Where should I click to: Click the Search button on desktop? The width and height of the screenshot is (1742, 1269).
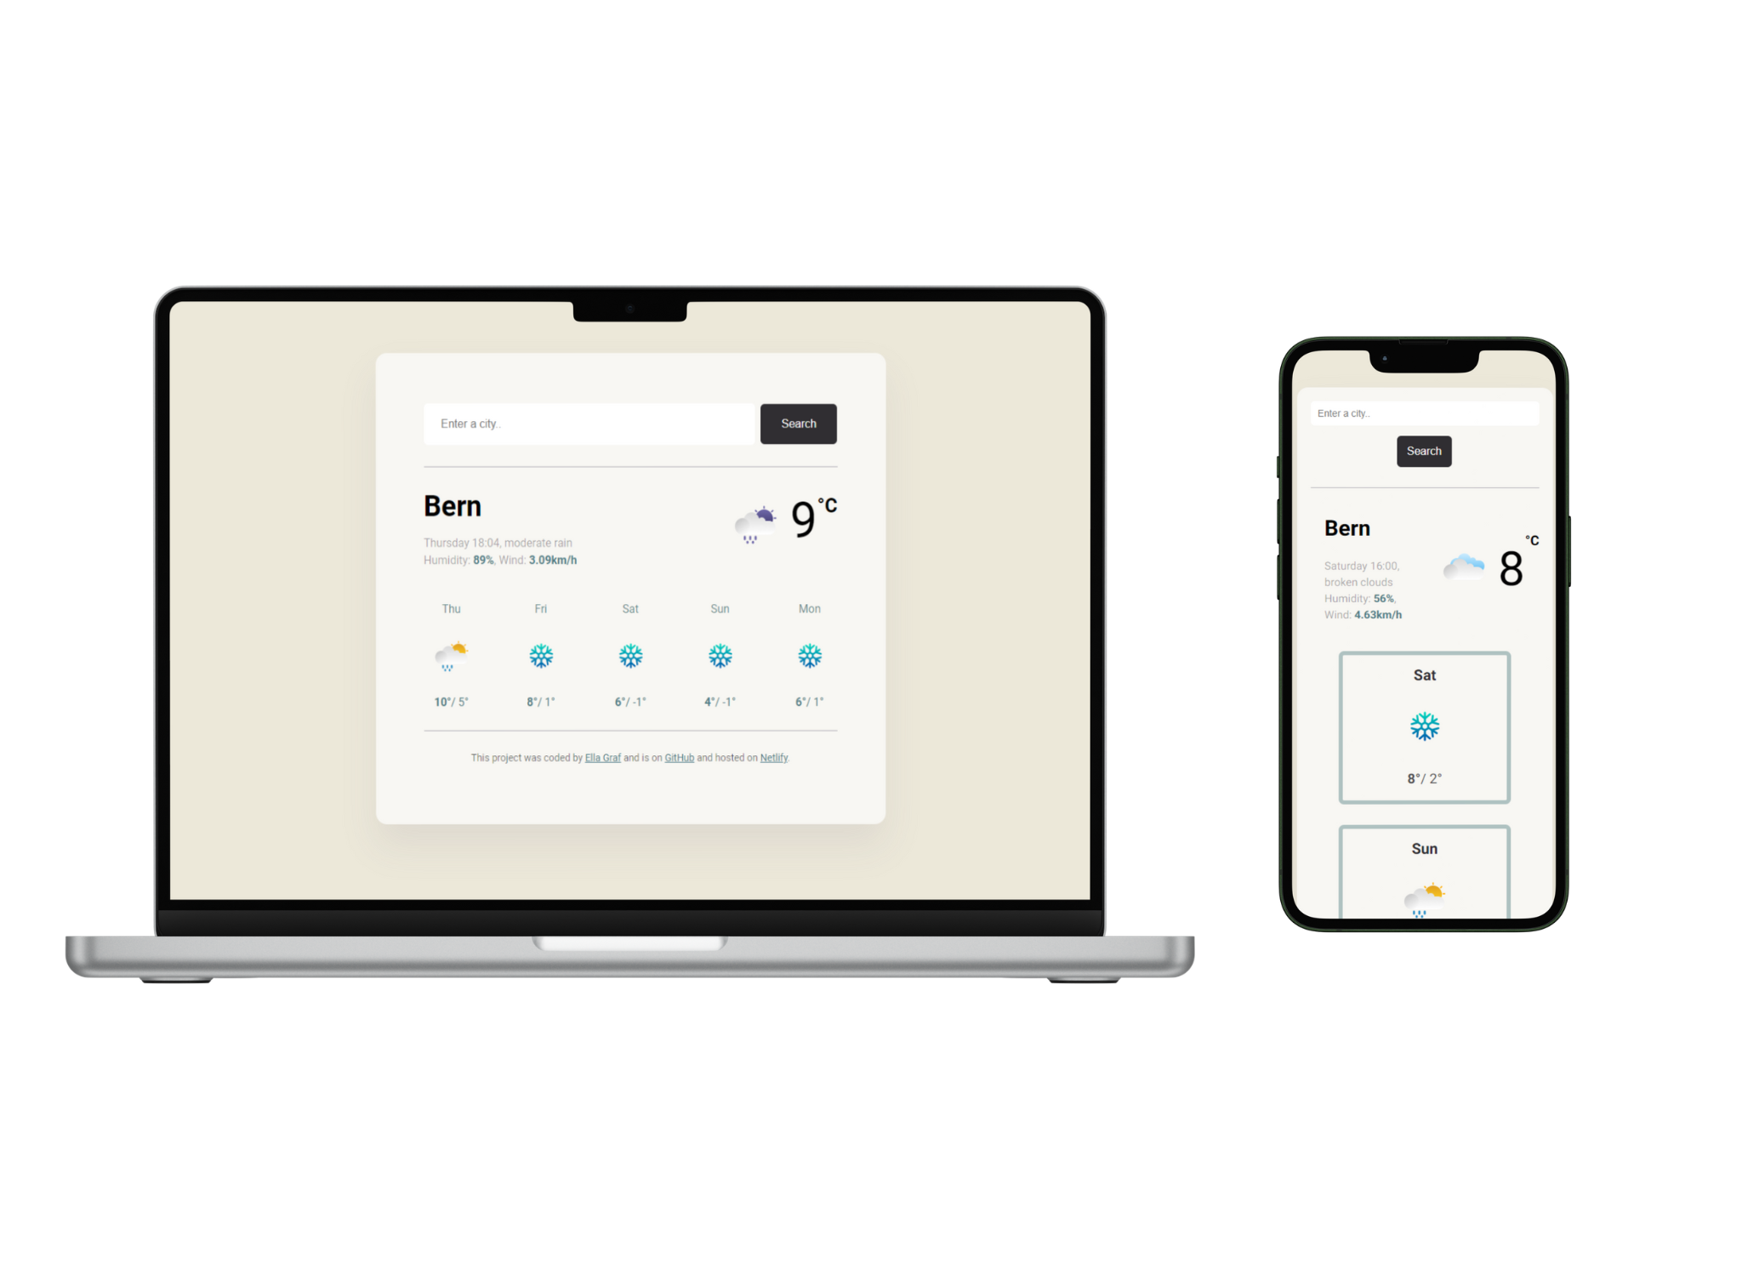click(798, 421)
